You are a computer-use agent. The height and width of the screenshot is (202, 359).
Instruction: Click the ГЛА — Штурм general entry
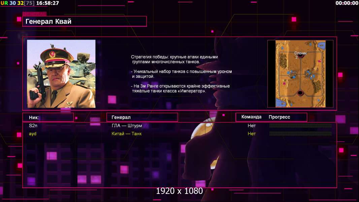tap(127, 126)
